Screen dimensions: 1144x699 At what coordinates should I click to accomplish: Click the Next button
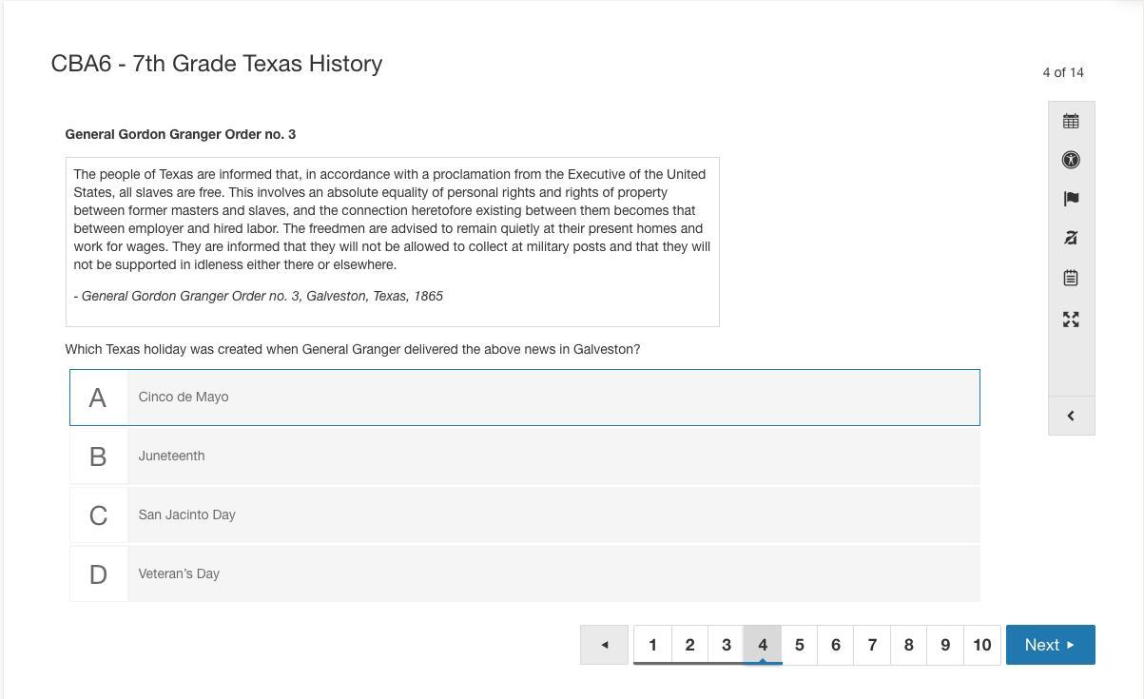pyautogui.click(x=1050, y=645)
